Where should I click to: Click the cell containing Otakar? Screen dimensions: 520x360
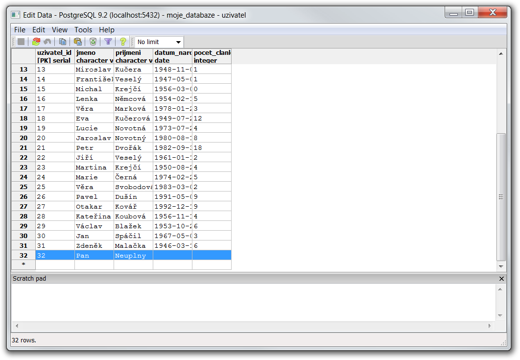tap(94, 206)
